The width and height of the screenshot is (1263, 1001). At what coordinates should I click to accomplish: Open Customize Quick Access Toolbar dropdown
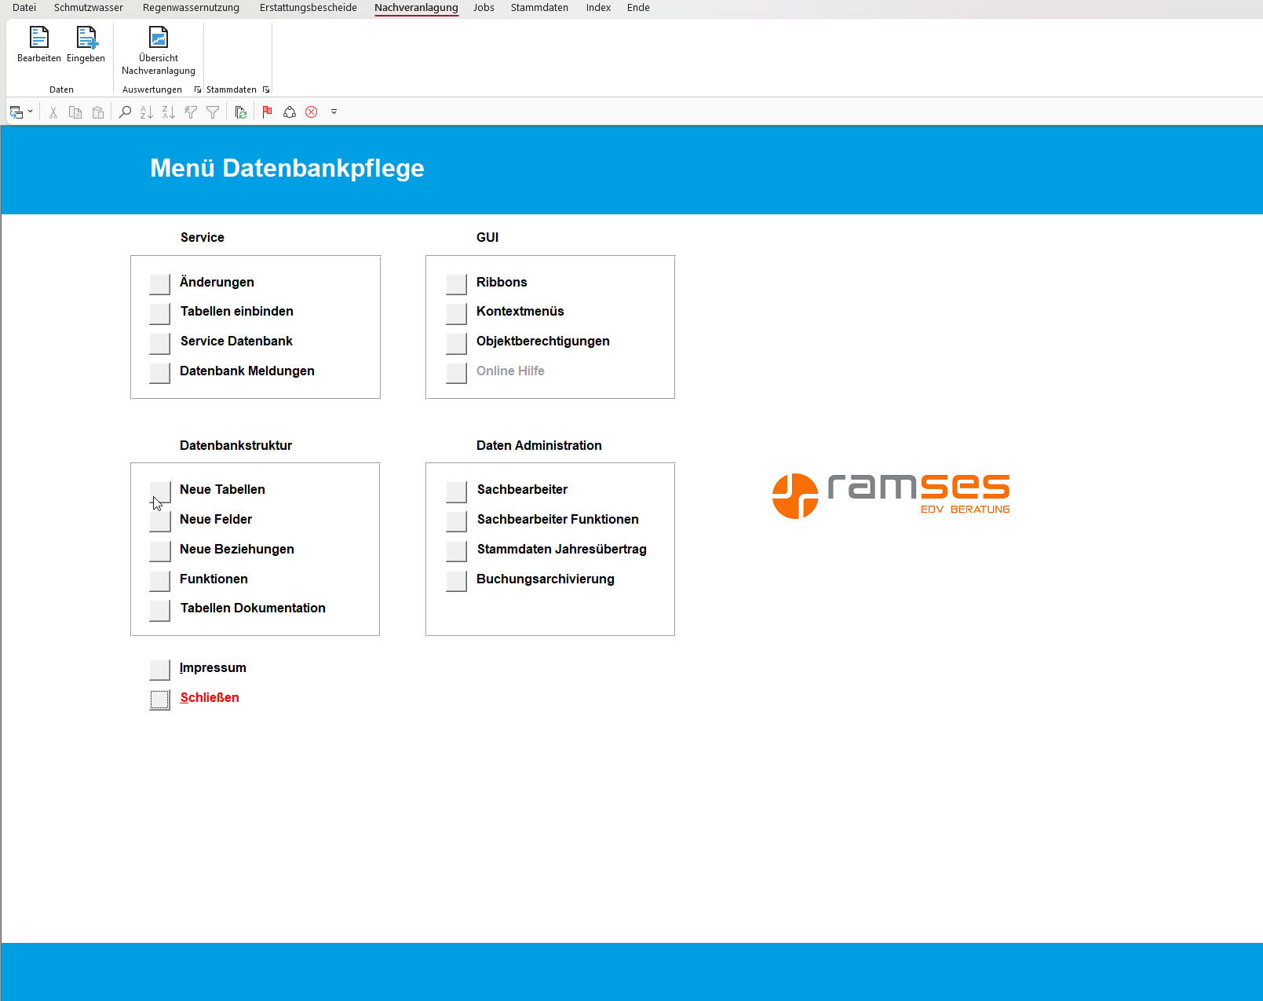point(334,112)
